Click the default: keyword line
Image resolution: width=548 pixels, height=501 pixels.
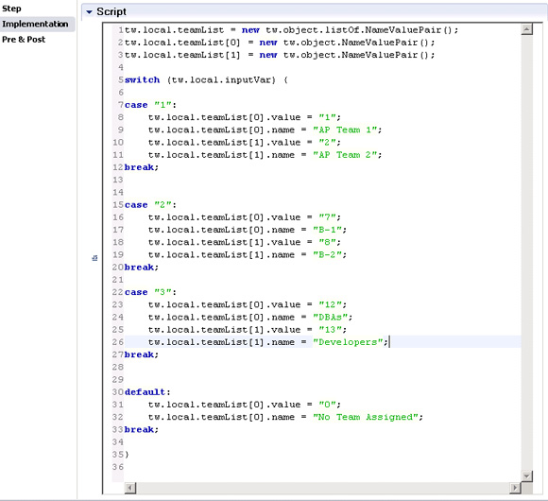click(x=147, y=392)
